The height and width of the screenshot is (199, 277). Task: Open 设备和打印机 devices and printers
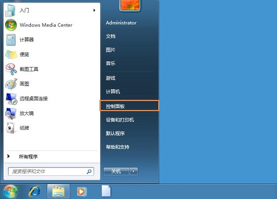(x=120, y=120)
